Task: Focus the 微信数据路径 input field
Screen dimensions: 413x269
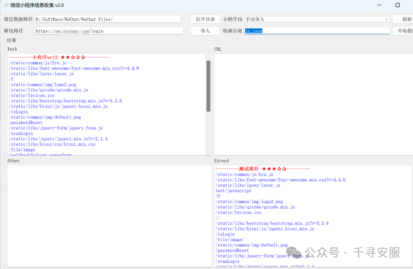Action: pos(108,19)
